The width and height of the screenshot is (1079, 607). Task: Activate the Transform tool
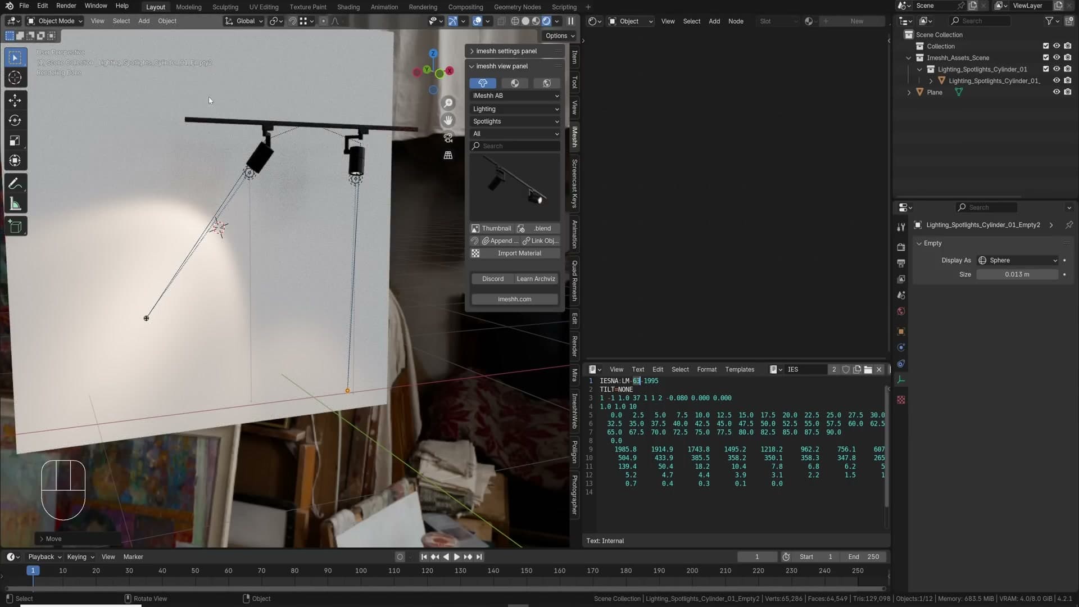(15, 161)
